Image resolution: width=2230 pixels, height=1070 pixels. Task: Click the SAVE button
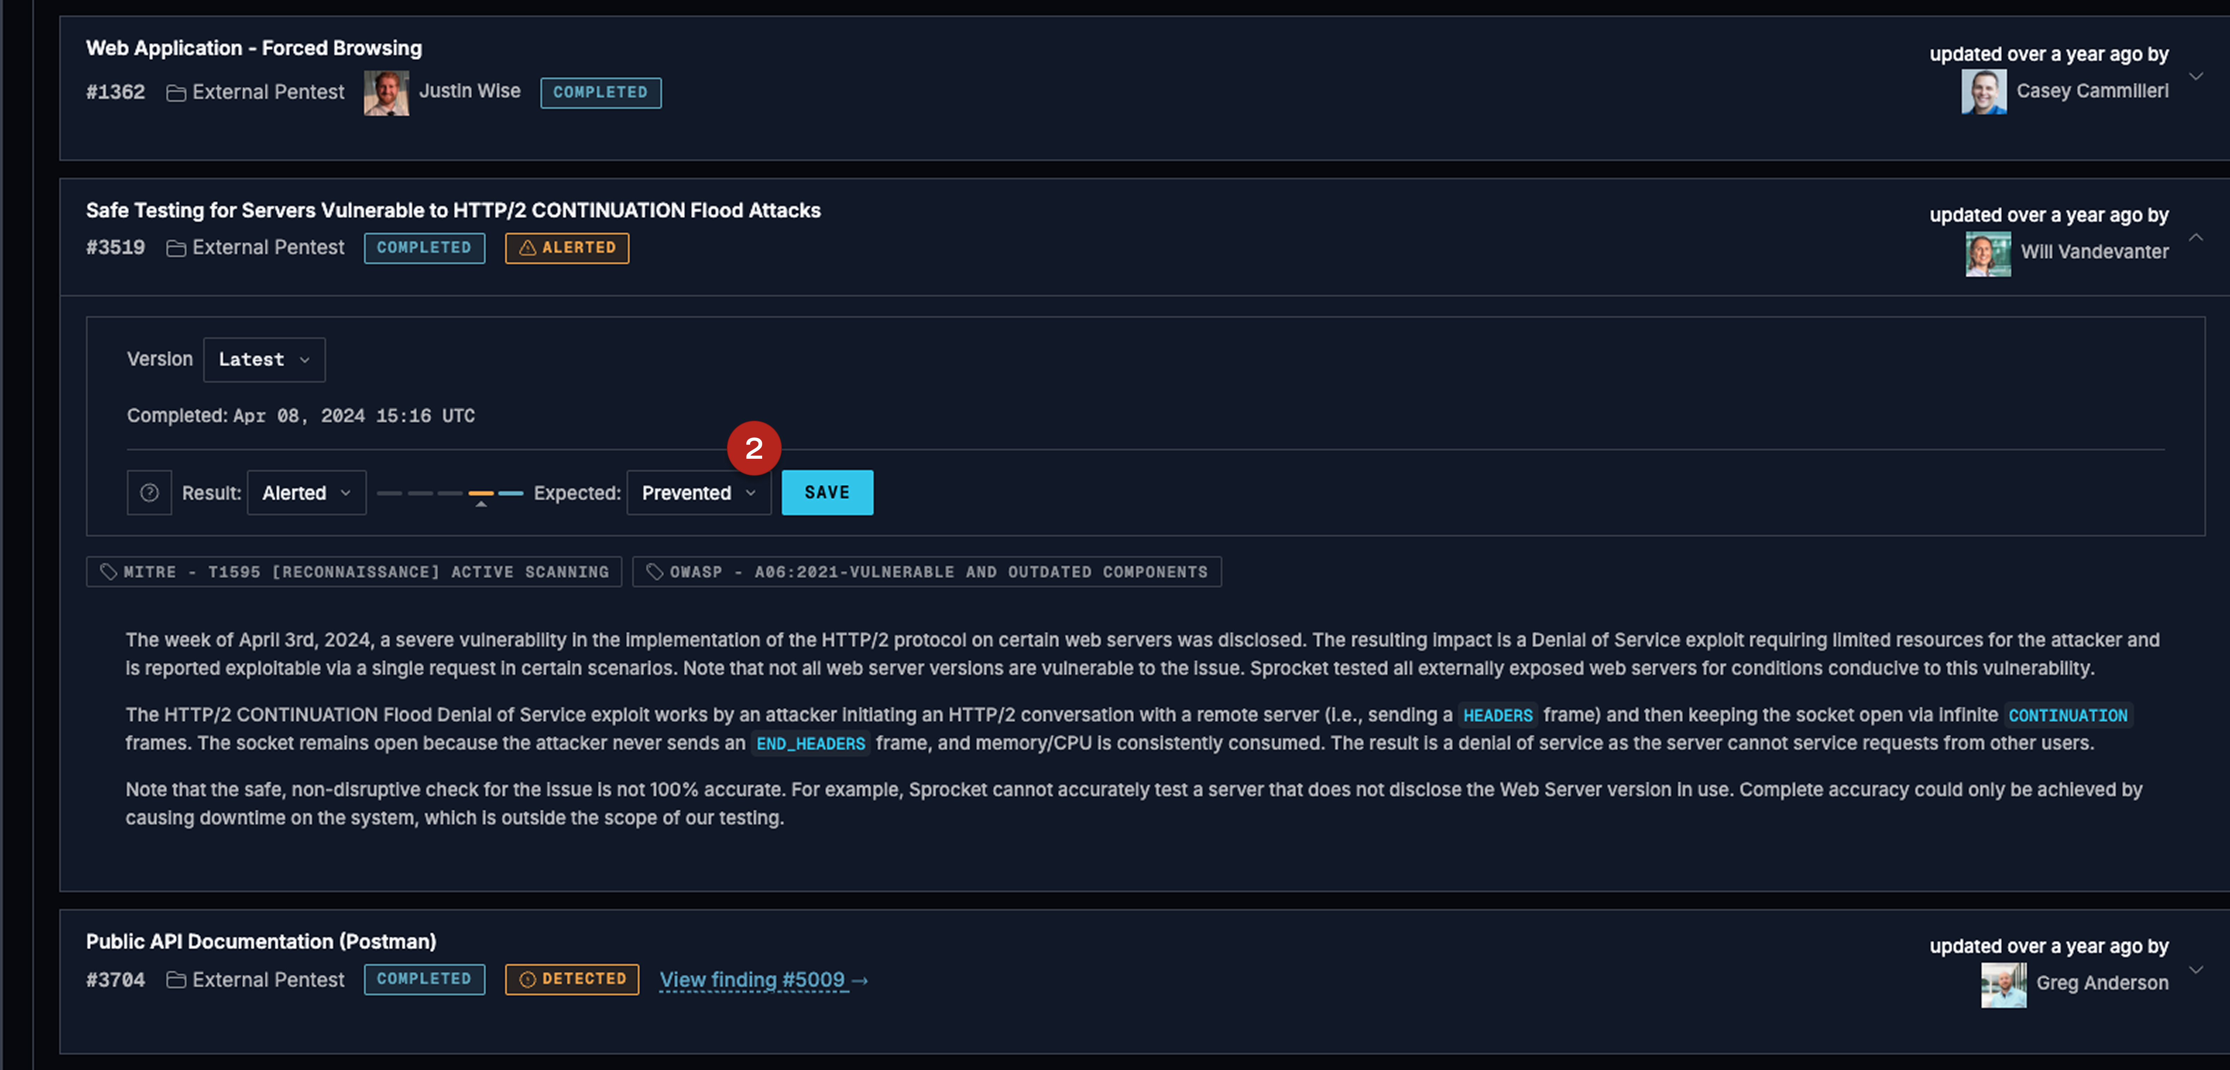(x=827, y=493)
